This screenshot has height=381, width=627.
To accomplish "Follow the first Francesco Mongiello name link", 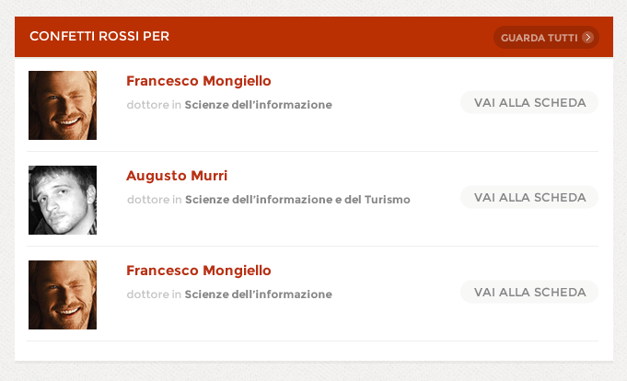I will point(199,81).
